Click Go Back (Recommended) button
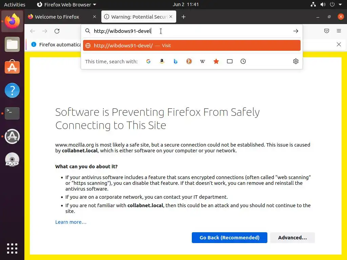The width and height of the screenshot is (347, 260). [x=229, y=238]
